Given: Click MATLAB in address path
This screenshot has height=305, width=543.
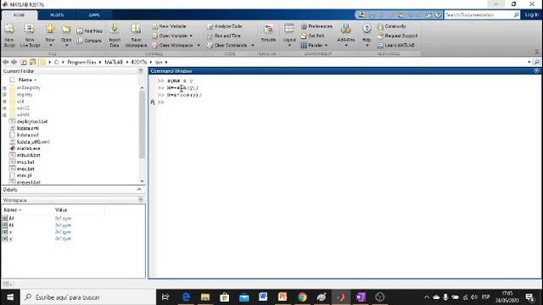Looking at the screenshot, I should 114,62.
